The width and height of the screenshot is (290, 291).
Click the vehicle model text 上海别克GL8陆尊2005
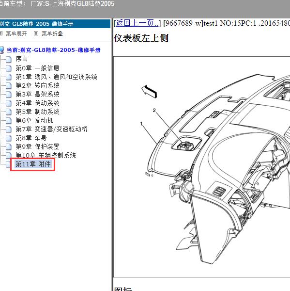point(83,4)
